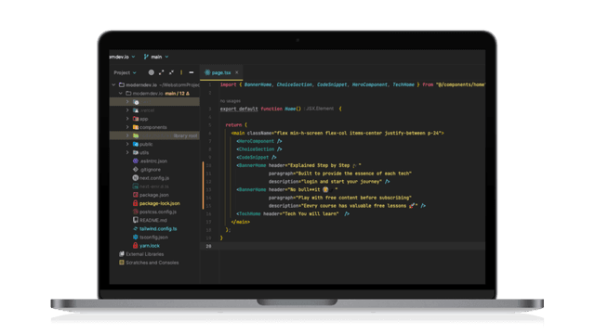Click the HeroComponent tag in code
This screenshot has height=334, width=595.
point(257,141)
